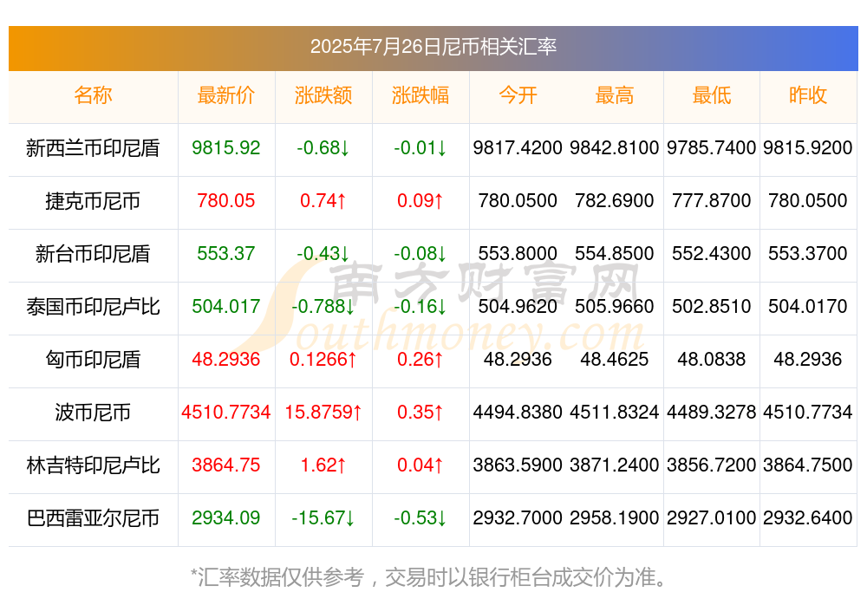This screenshot has width=867, height=605.
Task: Click change percent -0.16↓
Action: click(420, 306)
